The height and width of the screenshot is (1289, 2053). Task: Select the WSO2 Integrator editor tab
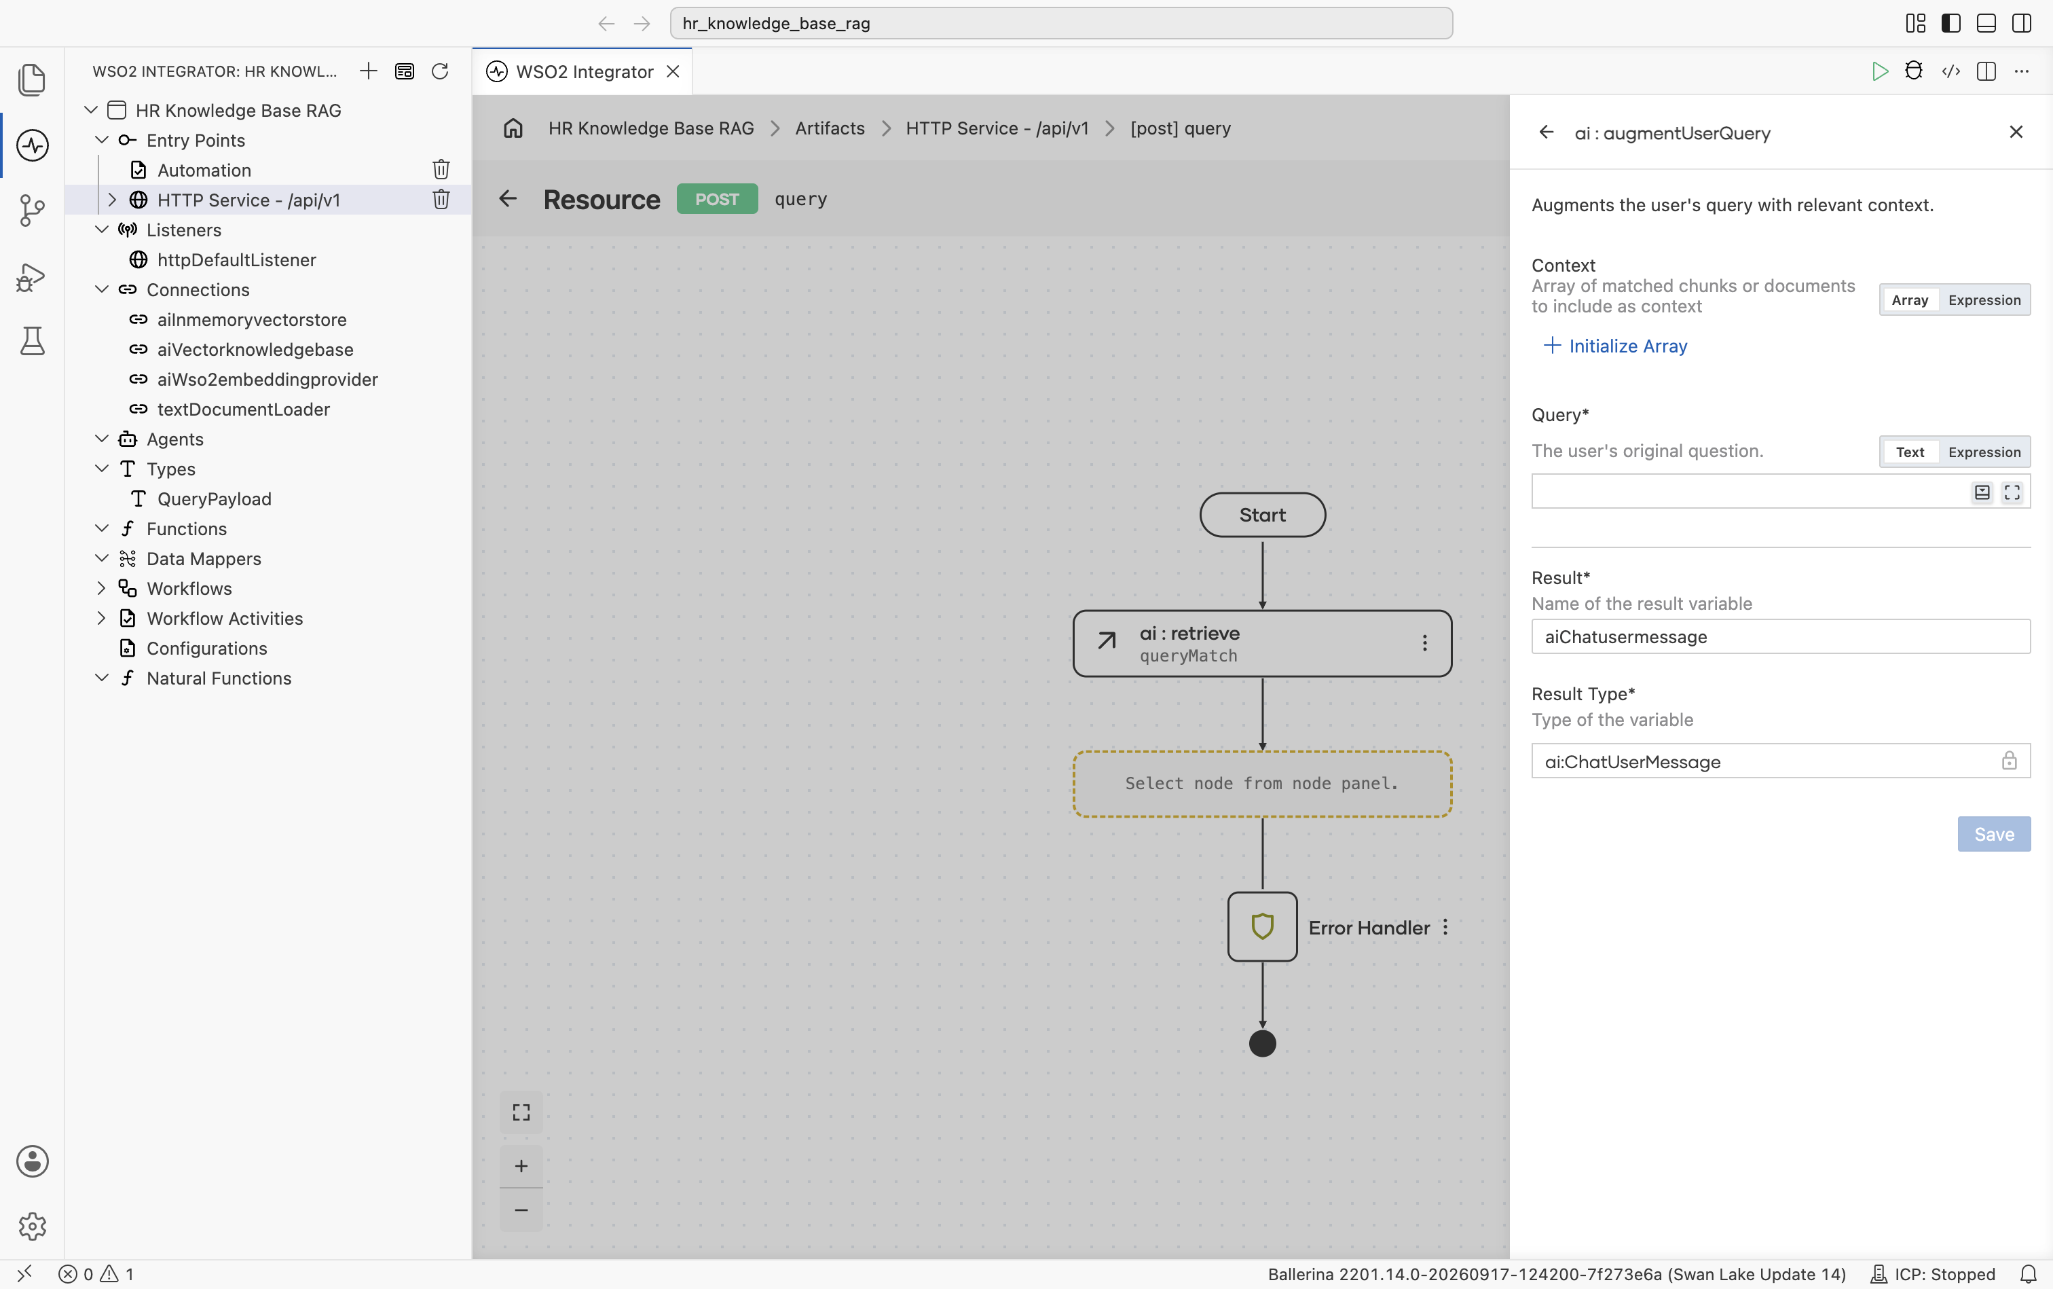(x=583, y=71)
